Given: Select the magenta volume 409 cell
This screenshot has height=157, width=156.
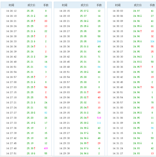Looking at the screenshot, I should coord(46,148).
